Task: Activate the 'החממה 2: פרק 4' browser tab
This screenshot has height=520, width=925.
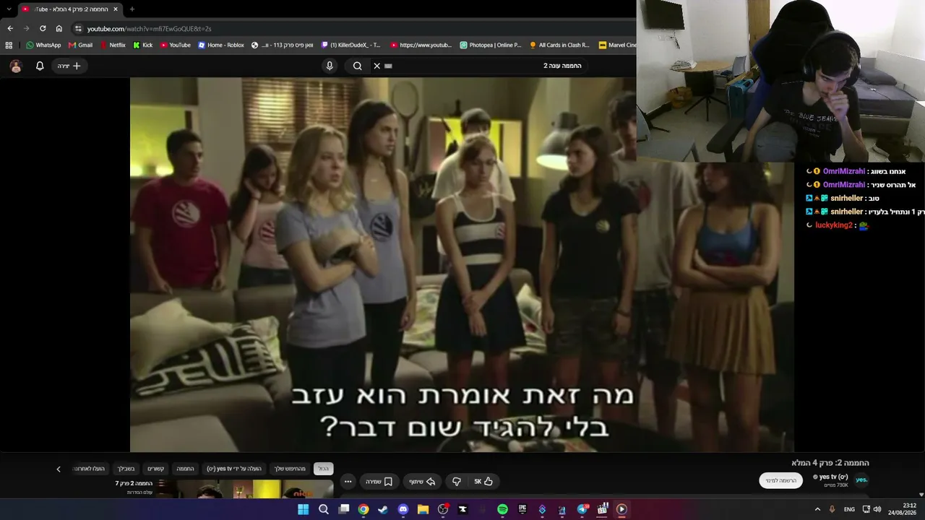Action: 70,9
